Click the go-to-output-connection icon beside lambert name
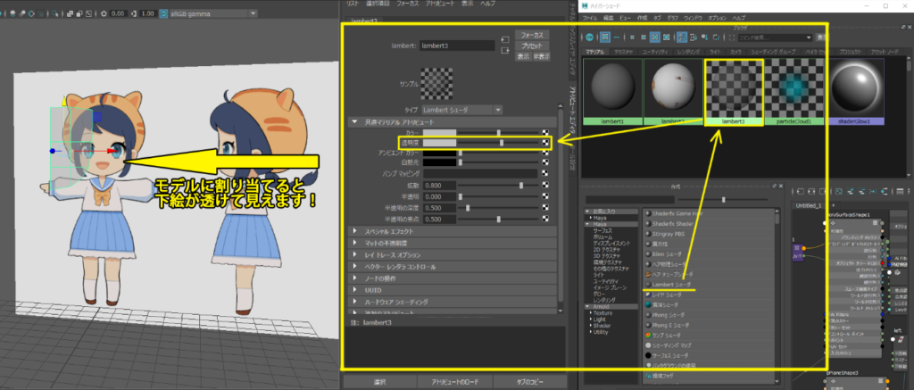The height and width of the screenshot is (390, 914). (x=505, y=51)
